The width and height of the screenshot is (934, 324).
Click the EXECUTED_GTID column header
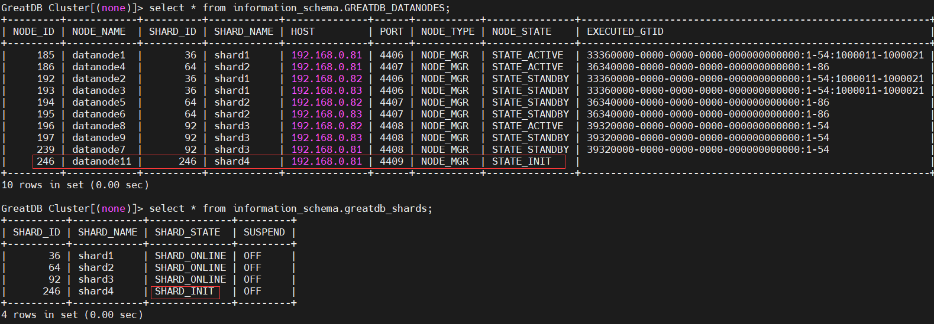tap(625, 32)
